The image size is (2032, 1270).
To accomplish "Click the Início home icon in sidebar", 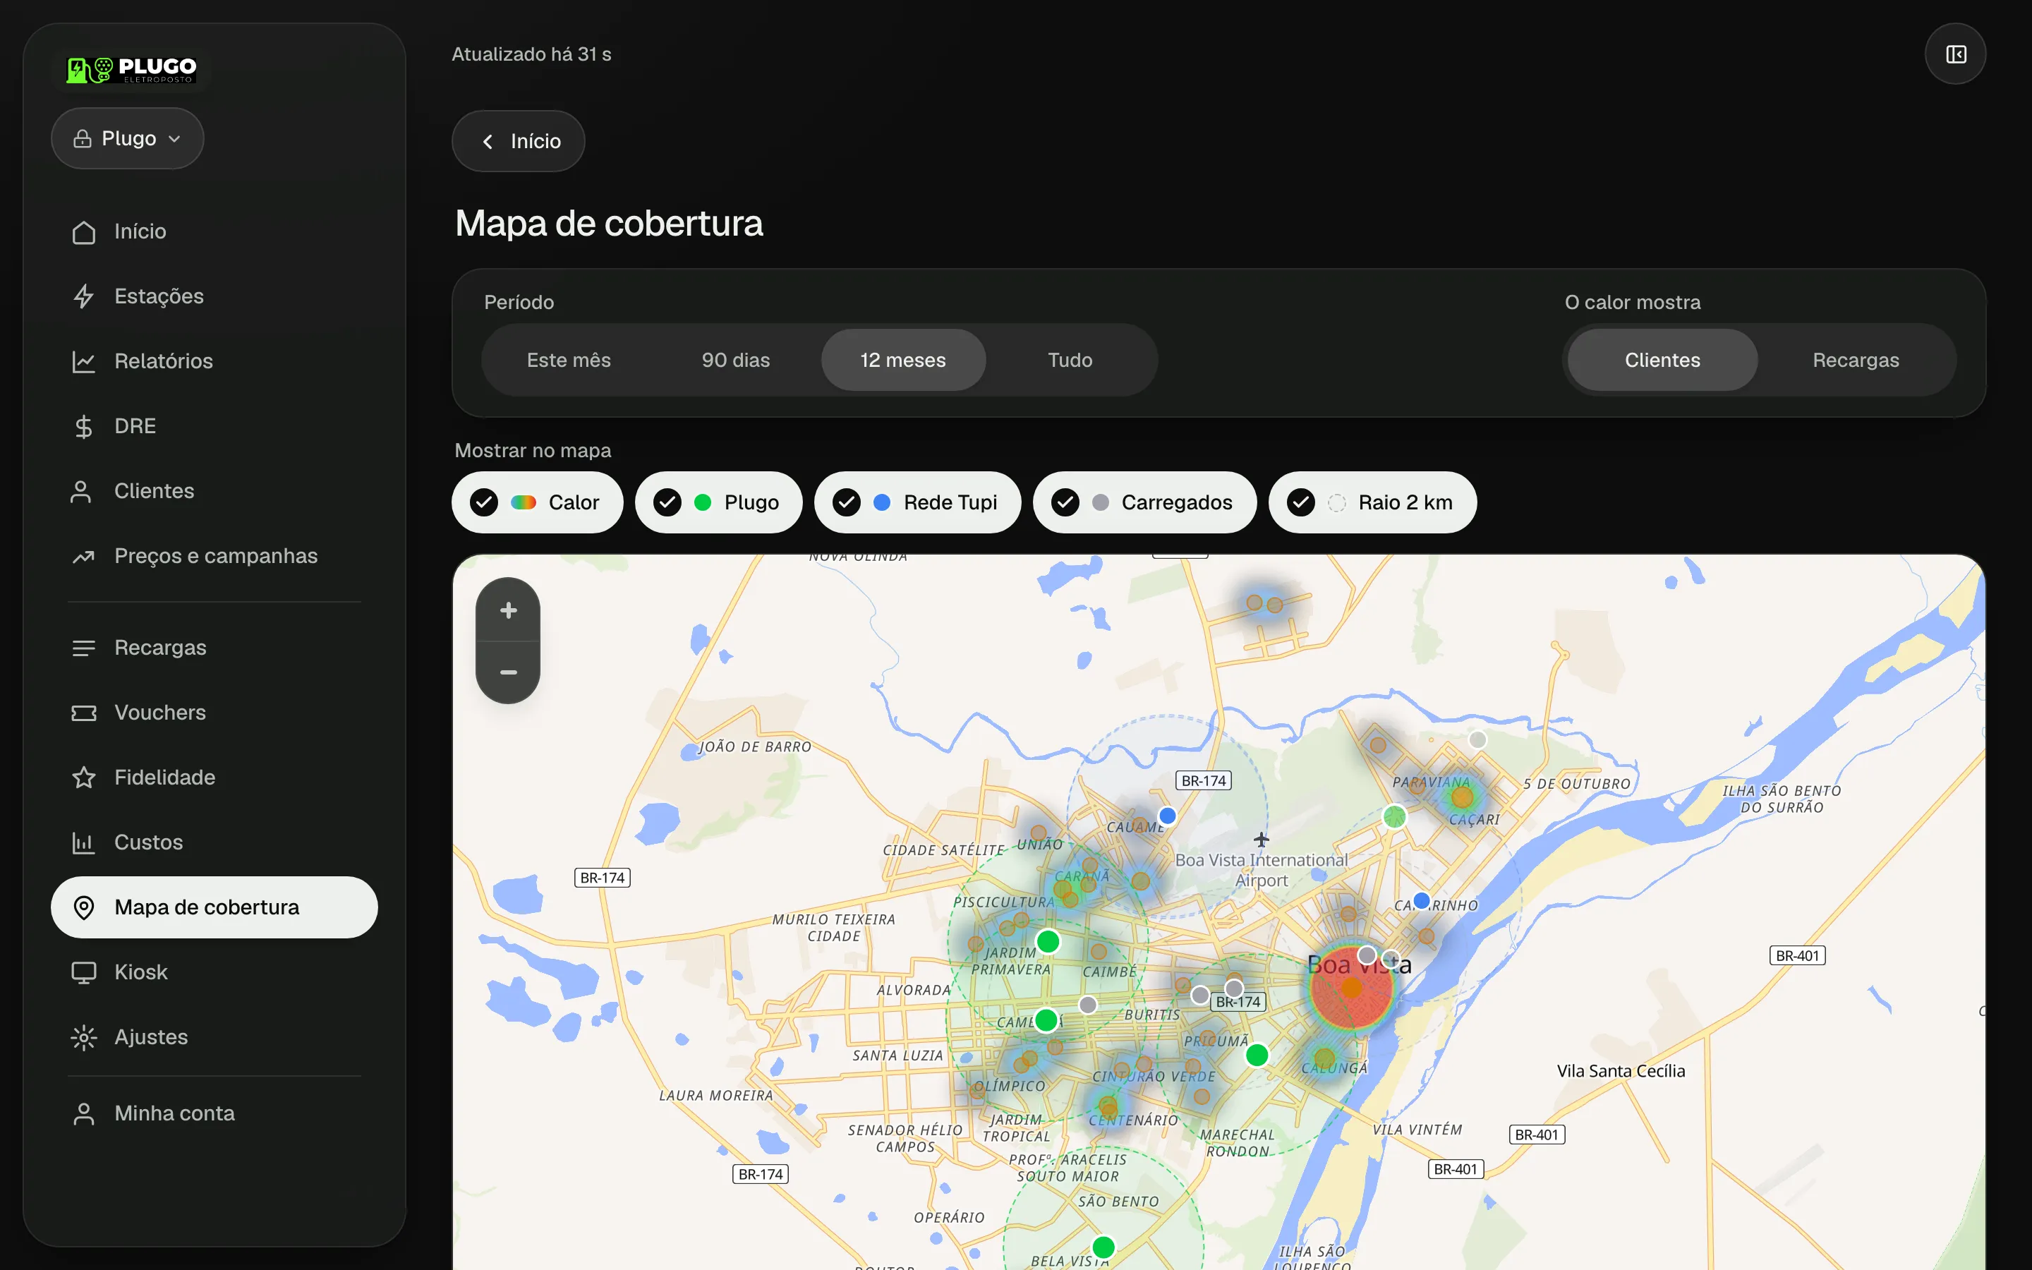I will 83,232.
